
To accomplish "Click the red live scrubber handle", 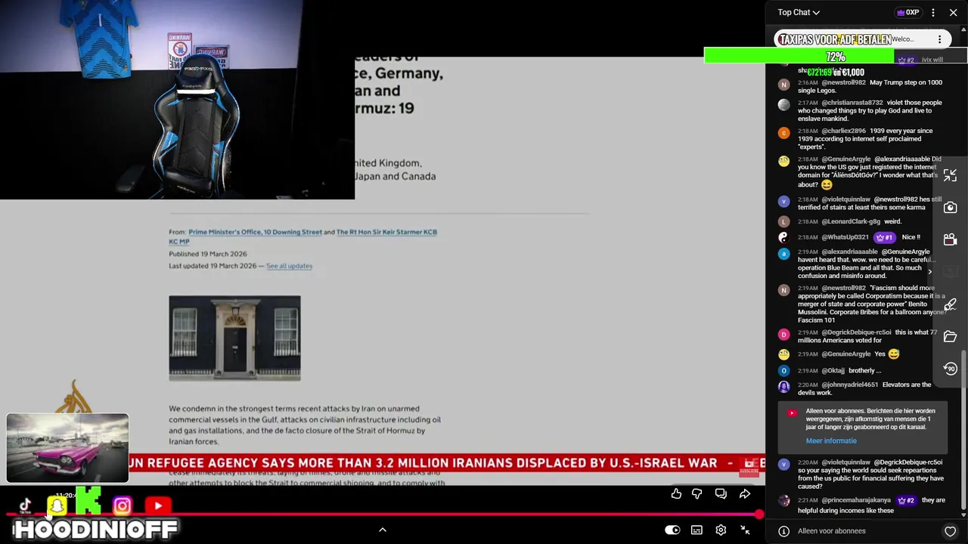I will [759, 515].
